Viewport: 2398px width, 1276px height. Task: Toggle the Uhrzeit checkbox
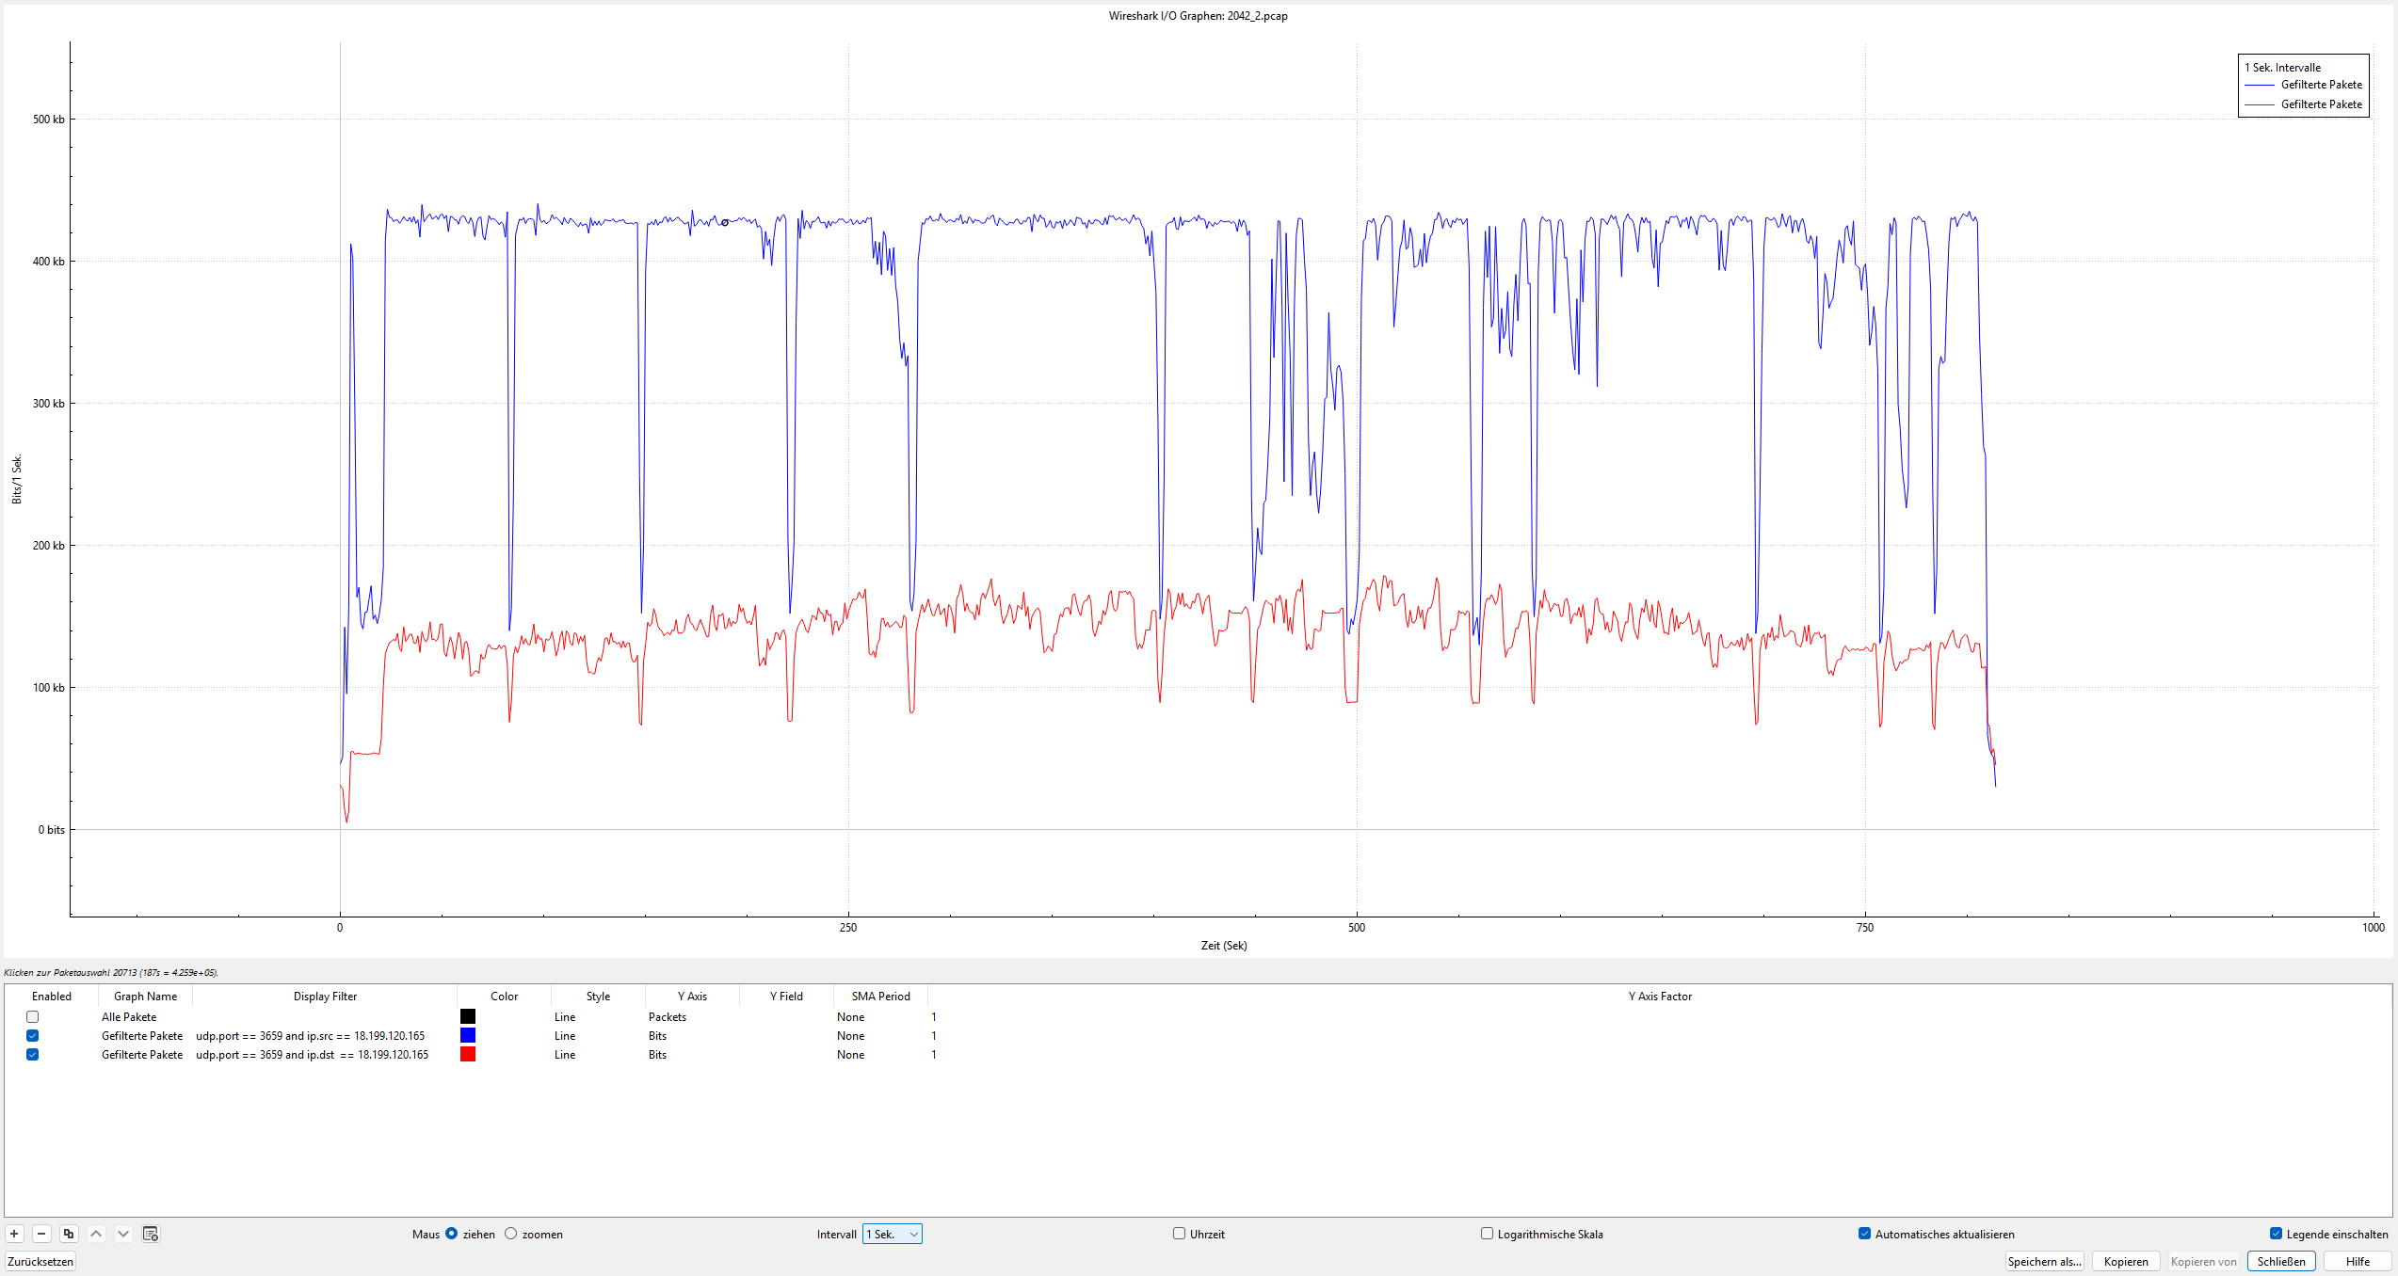click(x=1179, y=1234)
